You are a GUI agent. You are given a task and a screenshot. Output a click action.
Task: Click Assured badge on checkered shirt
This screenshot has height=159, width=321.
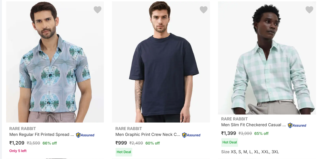(297, 125)
